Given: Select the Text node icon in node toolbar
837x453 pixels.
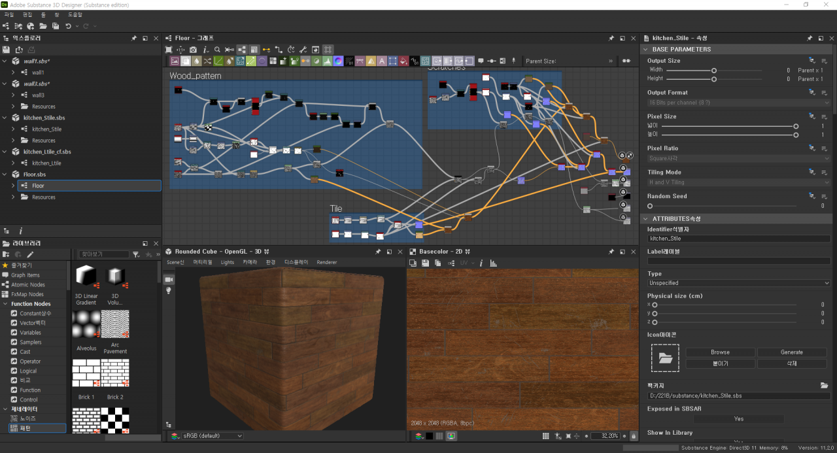Looking at the screenshot, I should tap(381, 61).
